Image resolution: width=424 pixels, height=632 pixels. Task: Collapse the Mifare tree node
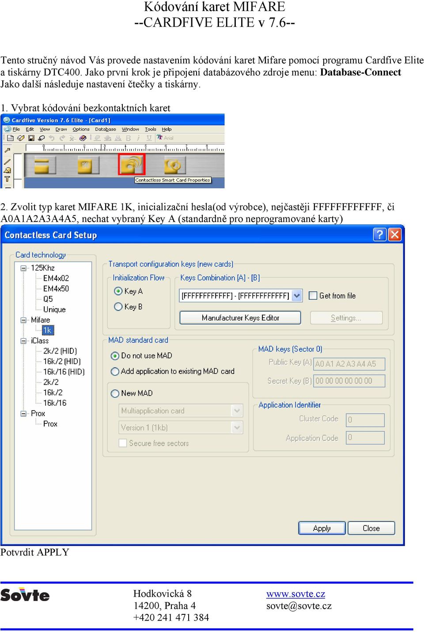coord(23,320)
